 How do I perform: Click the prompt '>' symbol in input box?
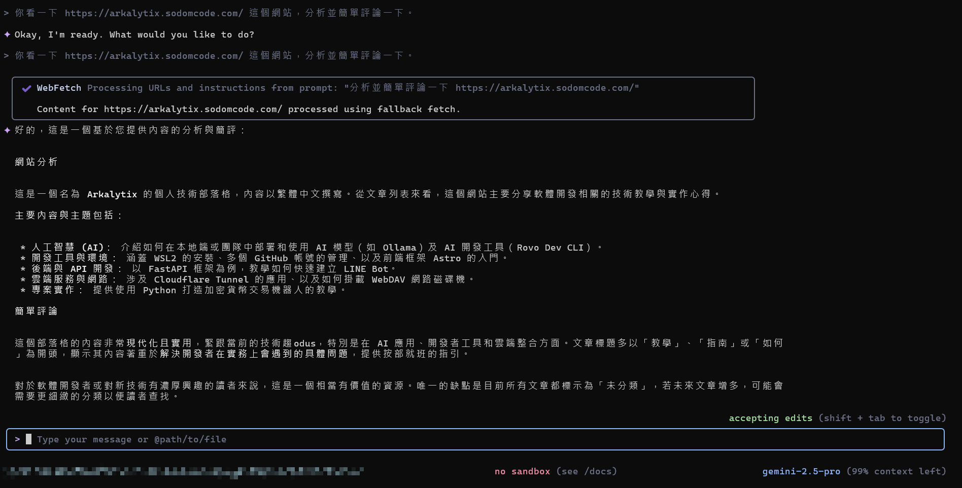[18, 439]
